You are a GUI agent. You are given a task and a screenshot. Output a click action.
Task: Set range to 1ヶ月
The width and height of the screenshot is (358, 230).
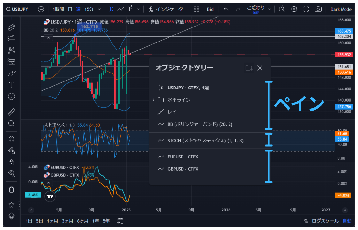[52, 221]
